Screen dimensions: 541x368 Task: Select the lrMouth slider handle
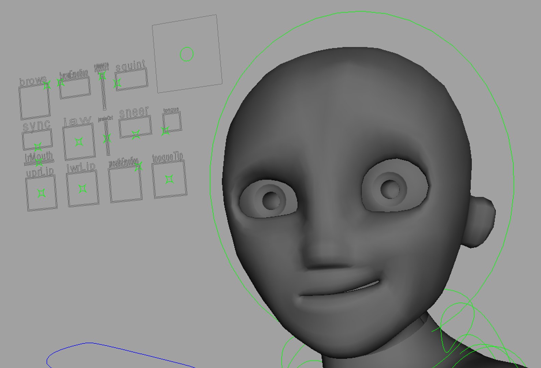click(x=39, y=162)
